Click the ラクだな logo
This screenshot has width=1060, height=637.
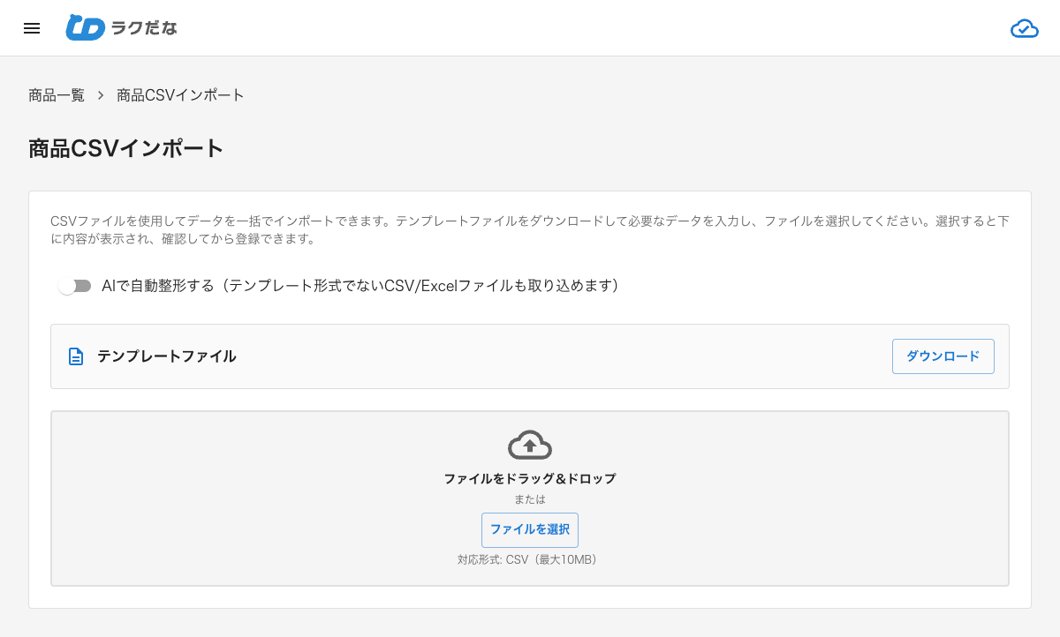122,28
